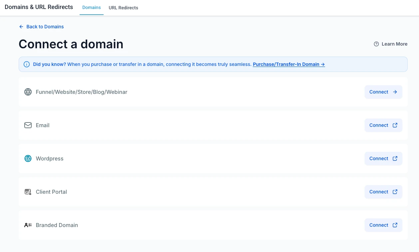419x252 pixels.
Task: Click the Funnel/Website/Store/Blog/Webinar label
Action: [x=82, y=92]
